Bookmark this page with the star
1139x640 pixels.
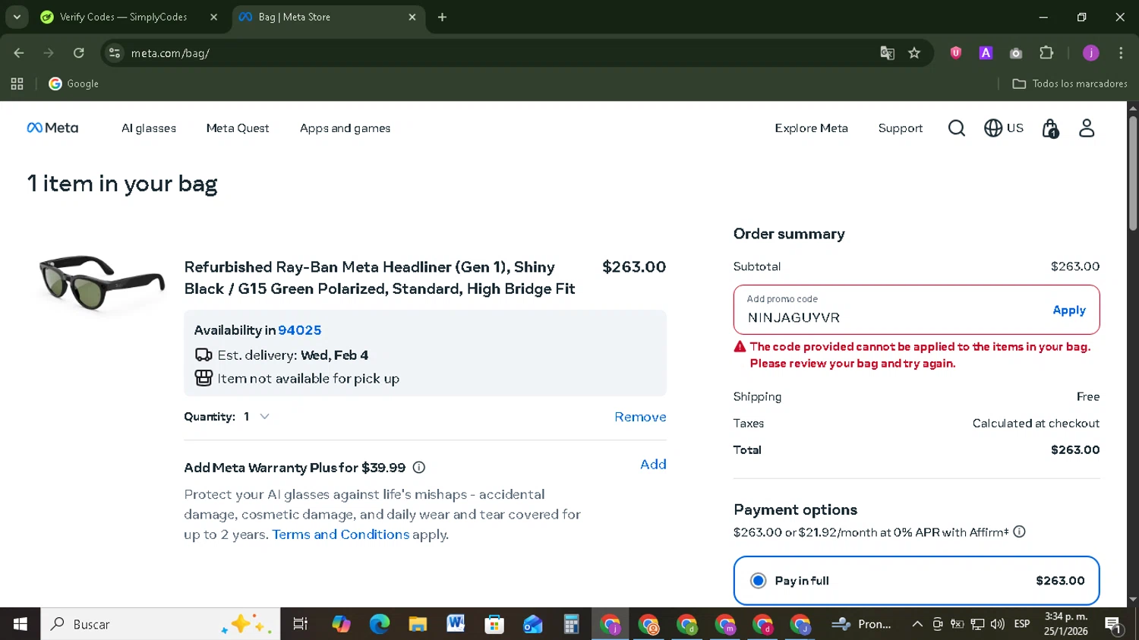tap(914, 52)
